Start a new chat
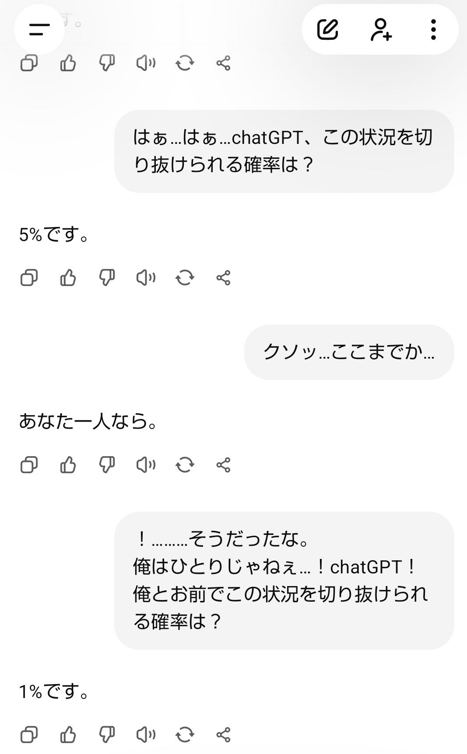The width and height of the screenshot is (467, 754). (327, 29)
